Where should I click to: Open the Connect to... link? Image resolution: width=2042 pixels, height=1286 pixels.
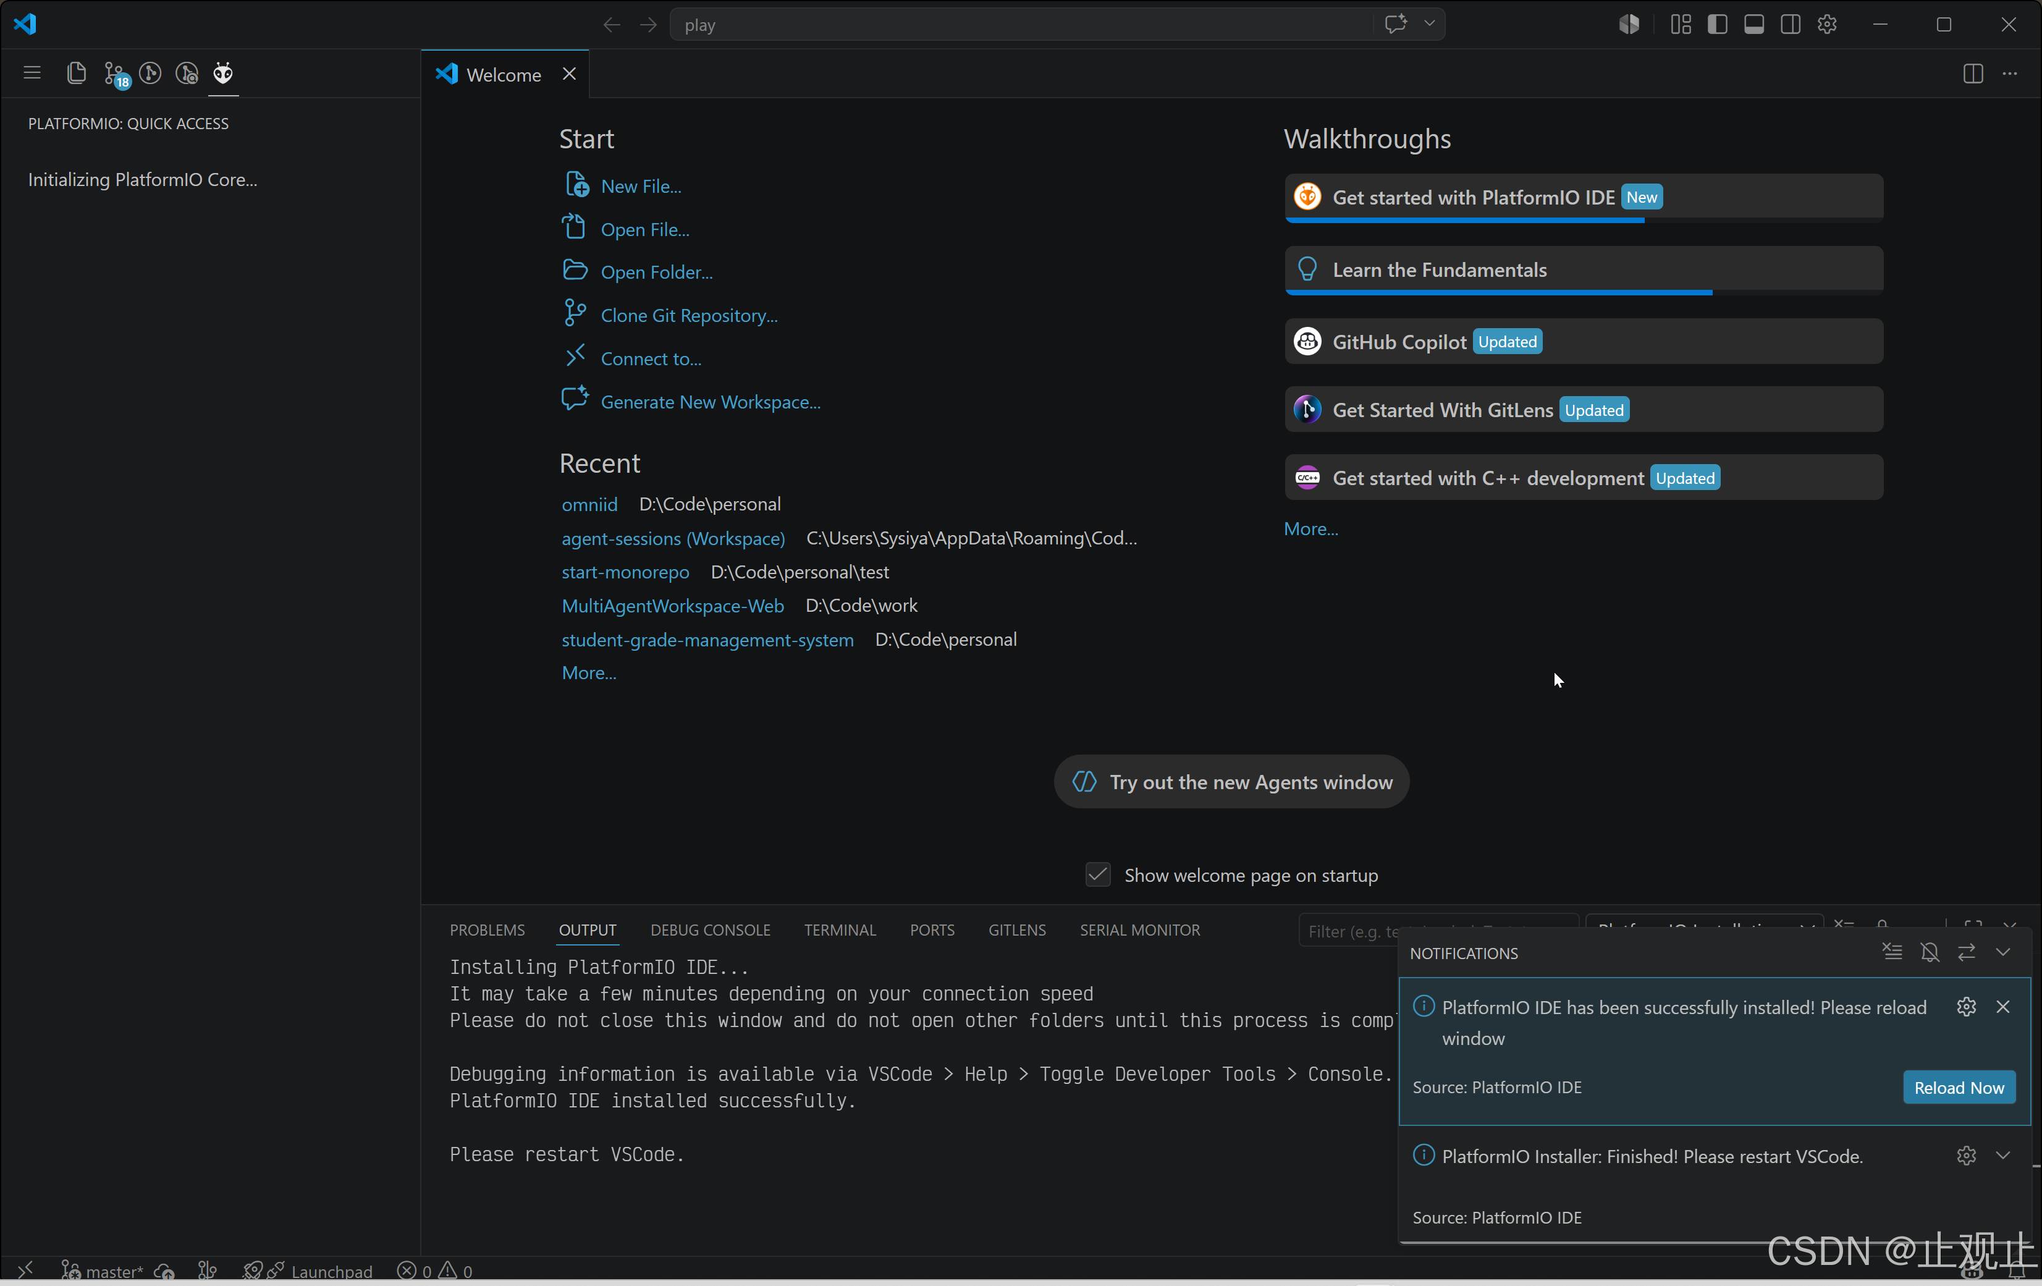[x=651, y=358]
